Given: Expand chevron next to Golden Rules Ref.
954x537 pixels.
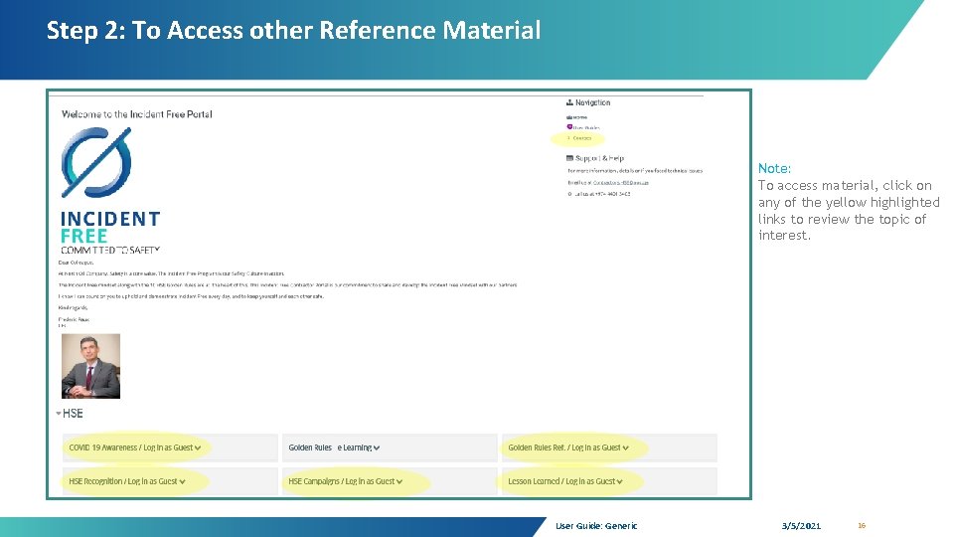Looking at the screenshot, I should click(625, 448).
